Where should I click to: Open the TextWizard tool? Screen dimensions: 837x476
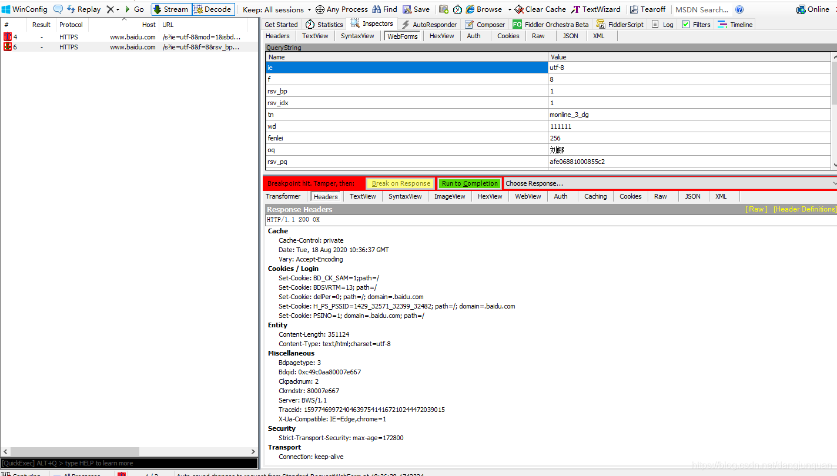pos(596,9)
